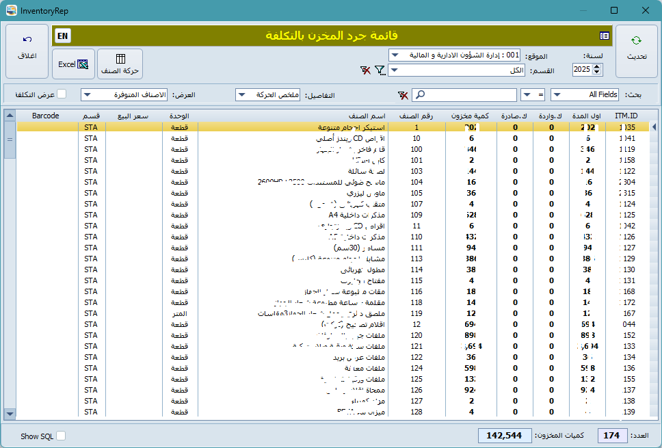Click the اغلاق button to close the report

coord(26,50)
